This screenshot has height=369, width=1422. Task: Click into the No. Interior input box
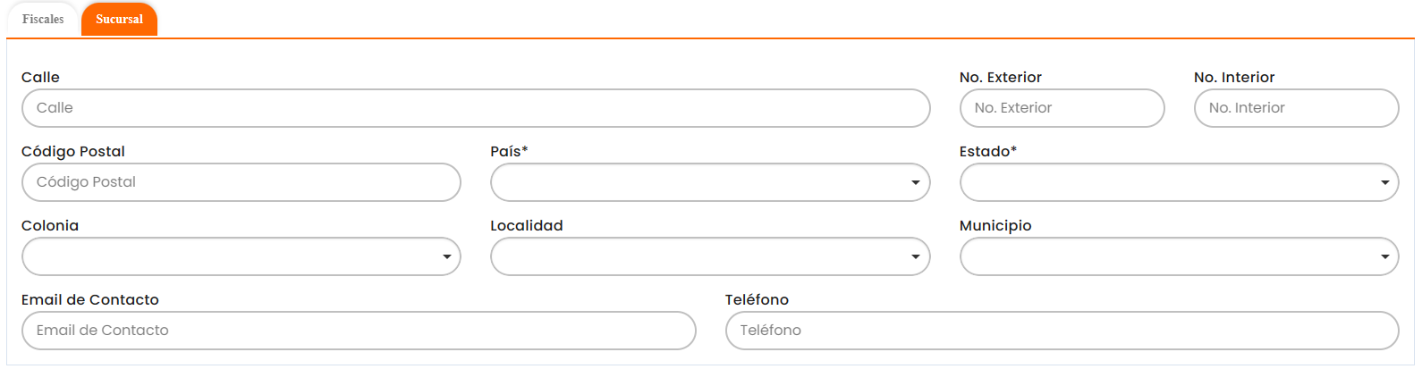pos(1296,108)
